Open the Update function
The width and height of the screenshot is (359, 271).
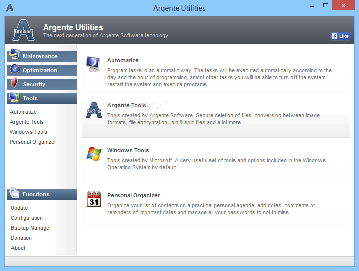(19, 208)
